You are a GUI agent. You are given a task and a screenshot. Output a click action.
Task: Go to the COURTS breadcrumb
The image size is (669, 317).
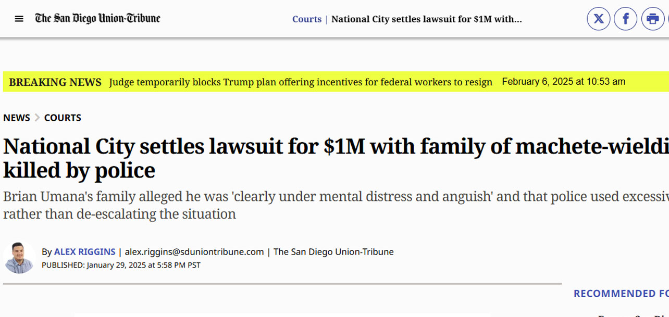63,118
